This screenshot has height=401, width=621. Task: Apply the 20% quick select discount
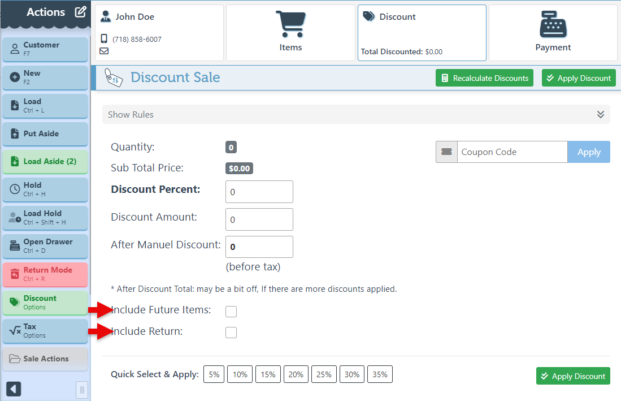coord(296,374)
